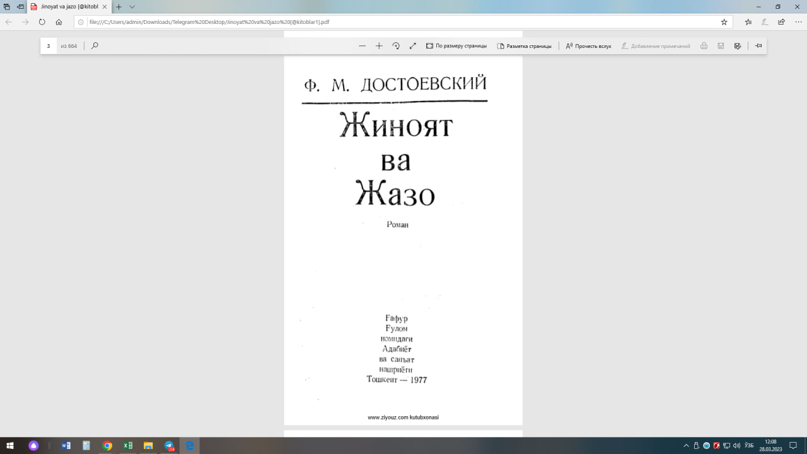
Task: Click the Ф. М. Достоевский heading
Action: click(x=395, y=84)
